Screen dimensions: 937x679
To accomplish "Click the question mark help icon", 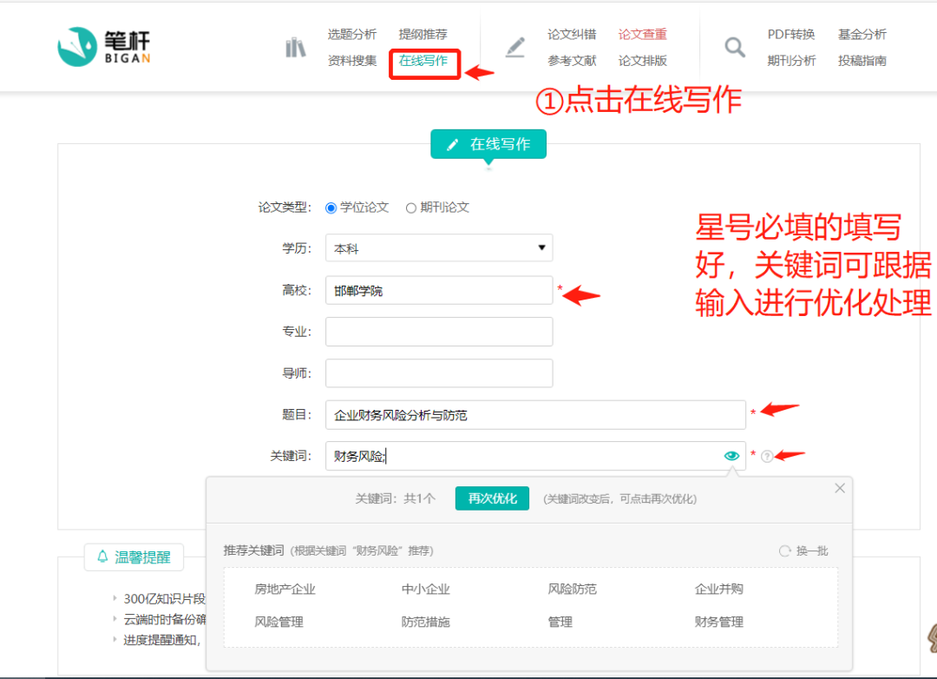I will [x=767, y=456].
